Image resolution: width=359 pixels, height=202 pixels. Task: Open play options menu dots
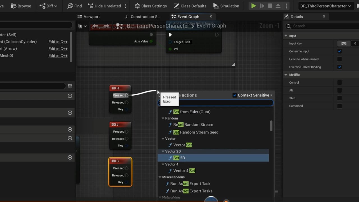coord(286,6)
